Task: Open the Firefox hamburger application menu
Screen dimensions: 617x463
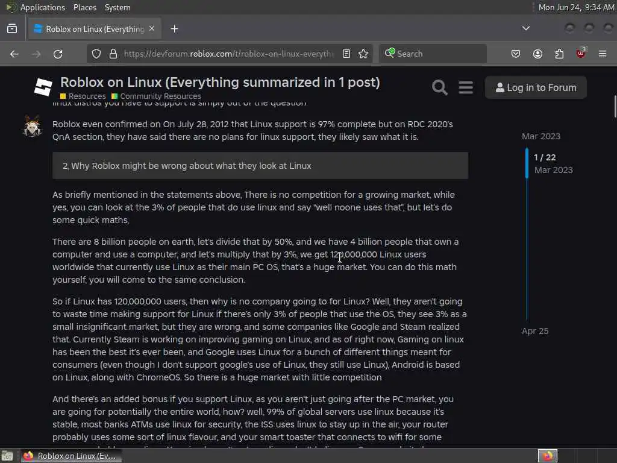Action: [603, 54]
